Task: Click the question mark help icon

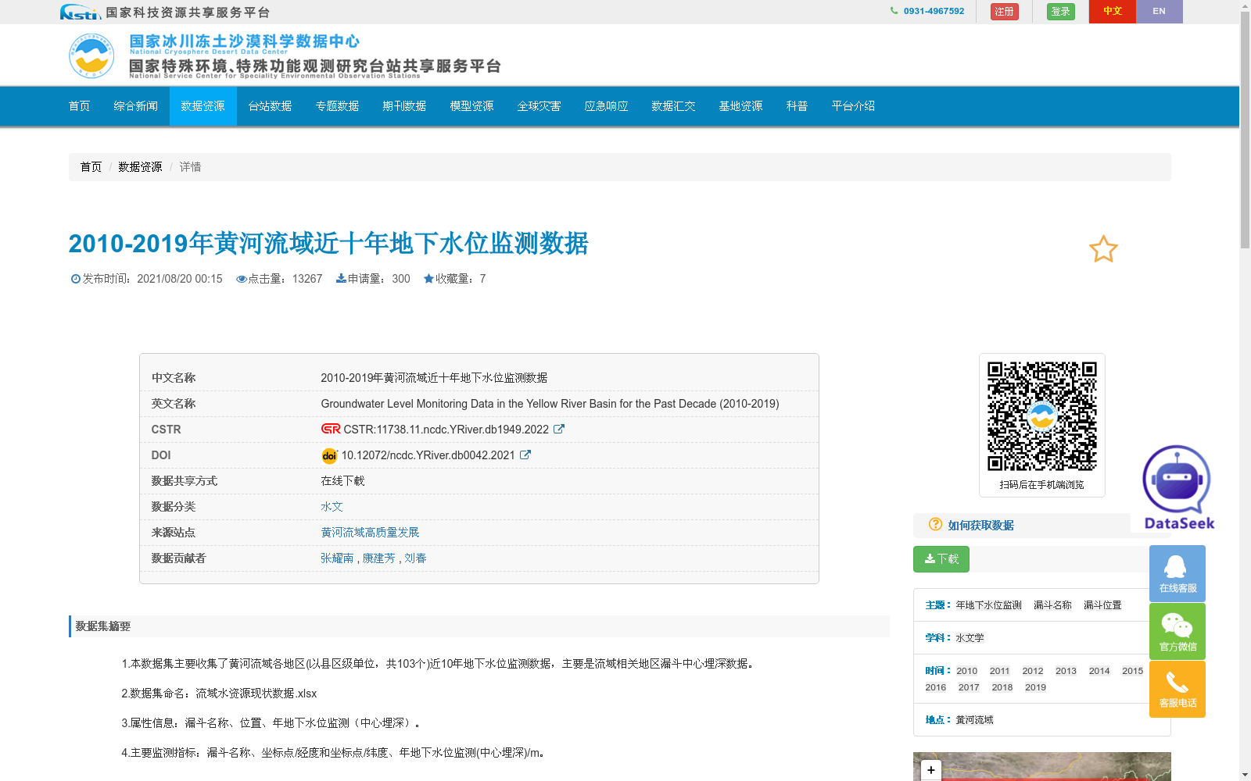Action: (935, 525)
